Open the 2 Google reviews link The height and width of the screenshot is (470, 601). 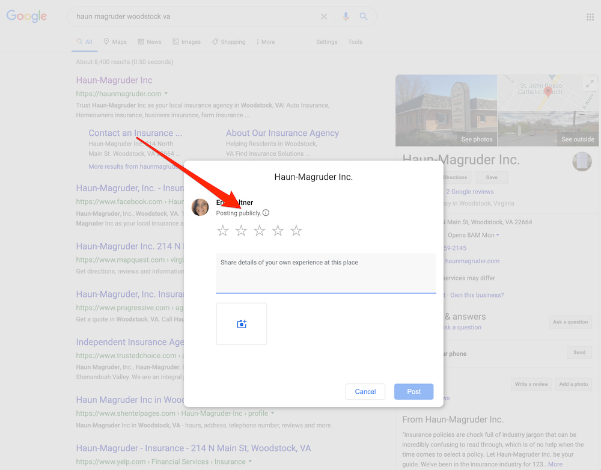point(470,192)
